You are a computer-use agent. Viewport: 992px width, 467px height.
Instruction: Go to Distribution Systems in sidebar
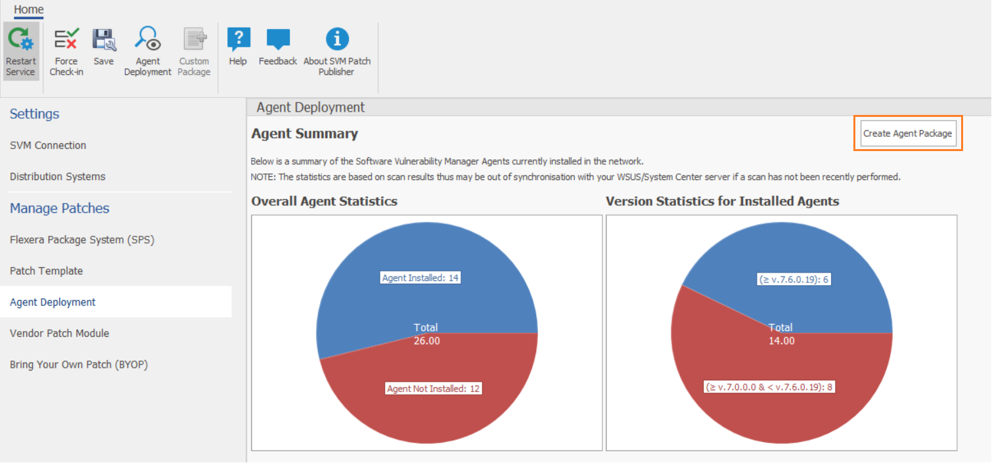click(58, 177)
